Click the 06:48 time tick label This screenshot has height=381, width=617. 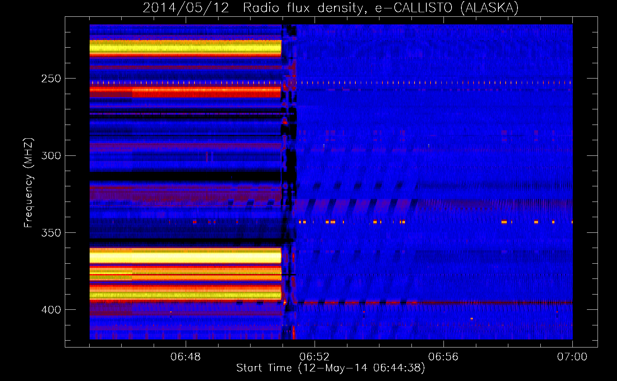click(x=186, y=357)
